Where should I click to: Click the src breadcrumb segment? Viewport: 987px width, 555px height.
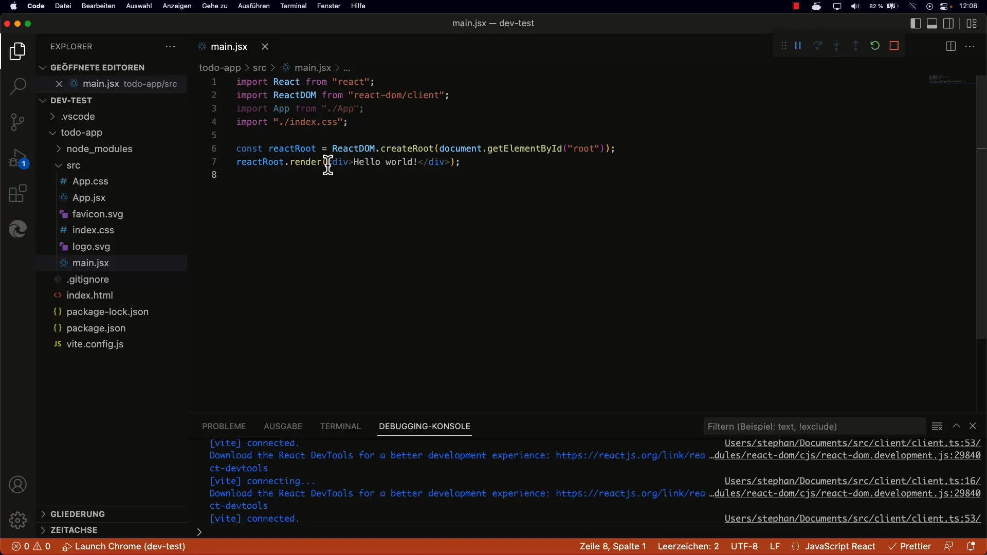click(260, 67)
